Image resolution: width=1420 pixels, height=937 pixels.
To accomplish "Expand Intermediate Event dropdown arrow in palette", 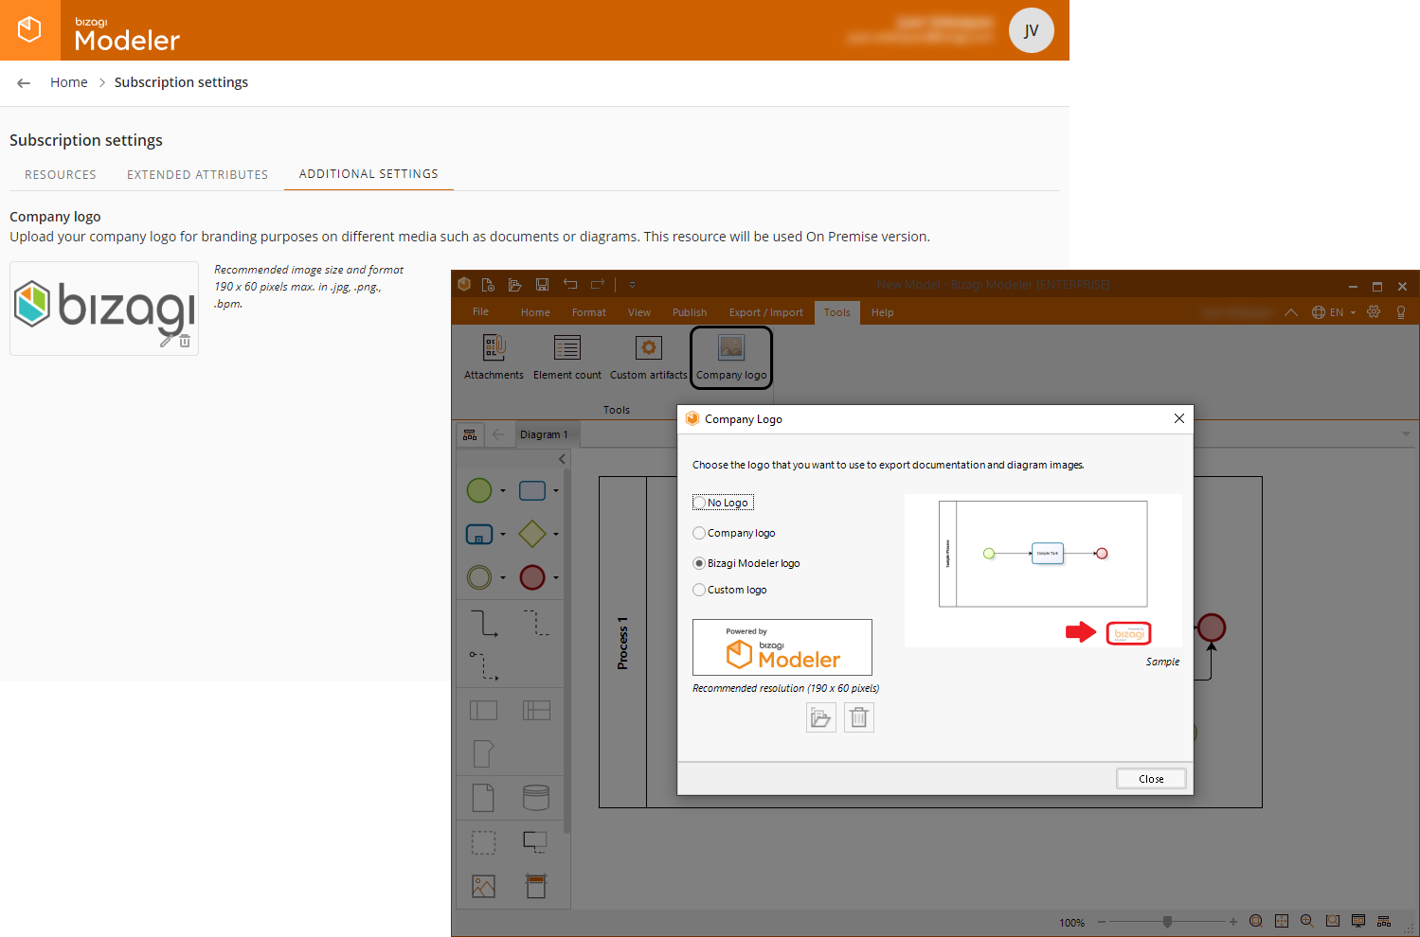I will (x=503, y=577).
